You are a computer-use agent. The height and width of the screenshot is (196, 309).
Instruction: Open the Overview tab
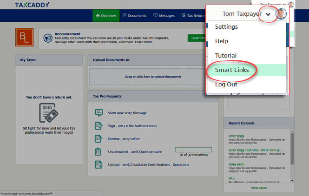click(x=106, y=16)
